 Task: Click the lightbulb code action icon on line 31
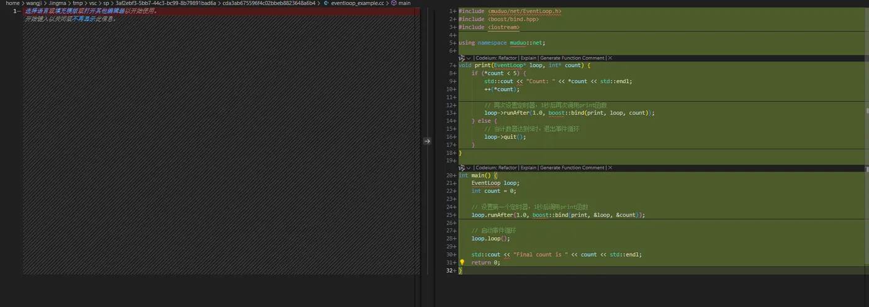tap(462, 262)
